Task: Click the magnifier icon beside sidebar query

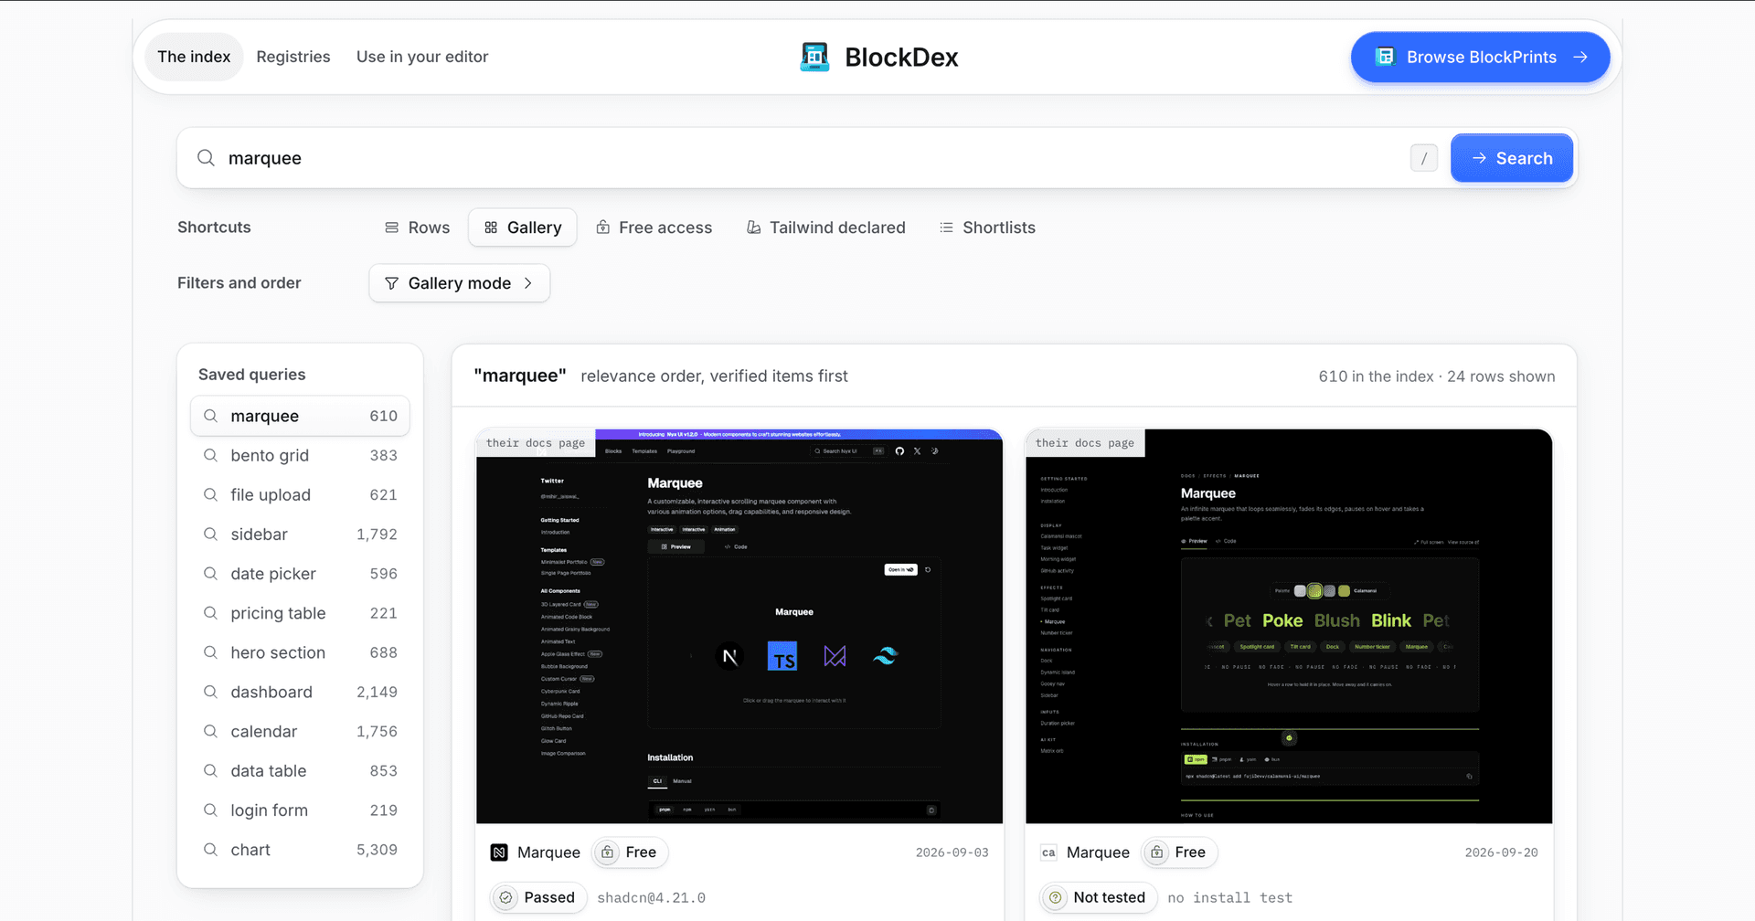Action: click(x=210, y=535)
